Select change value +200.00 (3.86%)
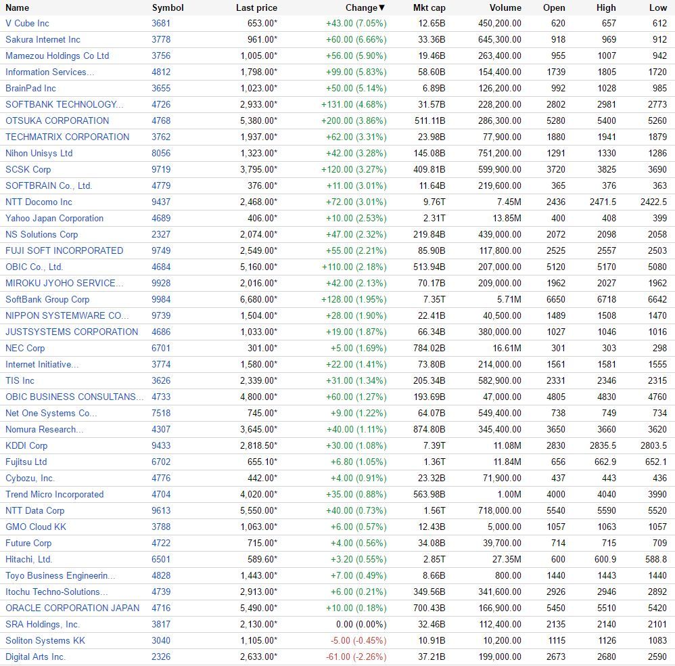Viewport: 675px width, 666px height. pyautogui.click(x=354, y=120)
